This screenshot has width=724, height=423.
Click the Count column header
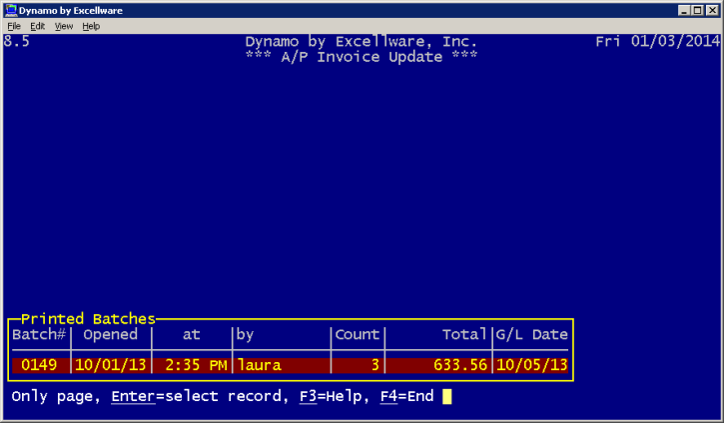(x=357, y=334)
